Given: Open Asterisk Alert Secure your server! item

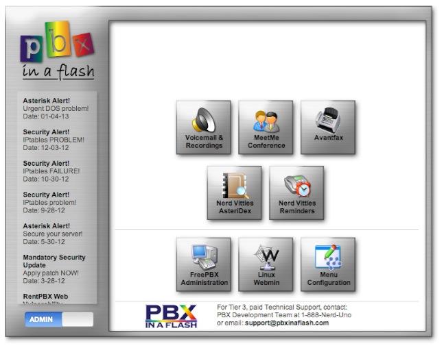Looking at the screenshot, I should [53, 234].
